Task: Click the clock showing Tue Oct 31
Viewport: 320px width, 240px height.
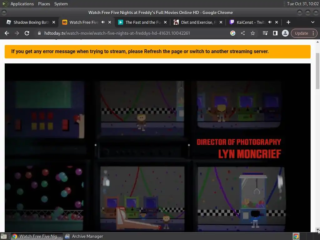Action: coord(302,4)
